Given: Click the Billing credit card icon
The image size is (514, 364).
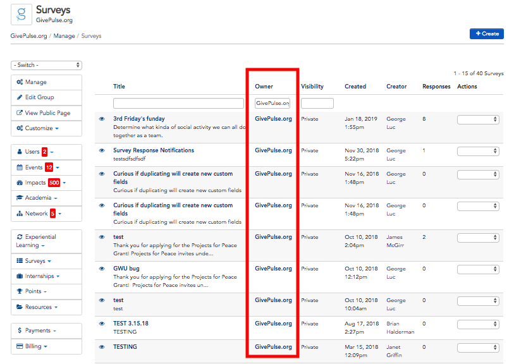Looking at the screenshot, I should click(x=20, y=346).
